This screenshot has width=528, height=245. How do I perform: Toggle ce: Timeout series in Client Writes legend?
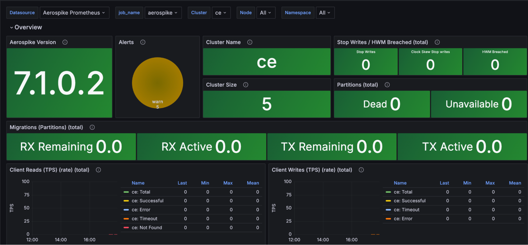pos(406,210)
